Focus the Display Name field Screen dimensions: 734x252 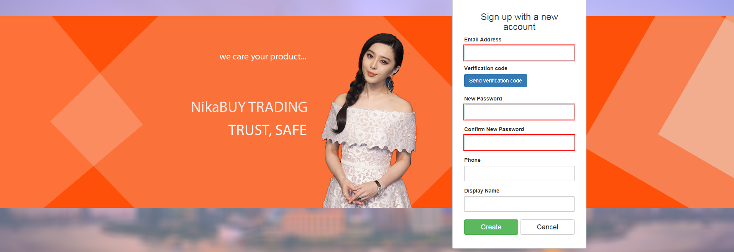[x=519, y=204]
